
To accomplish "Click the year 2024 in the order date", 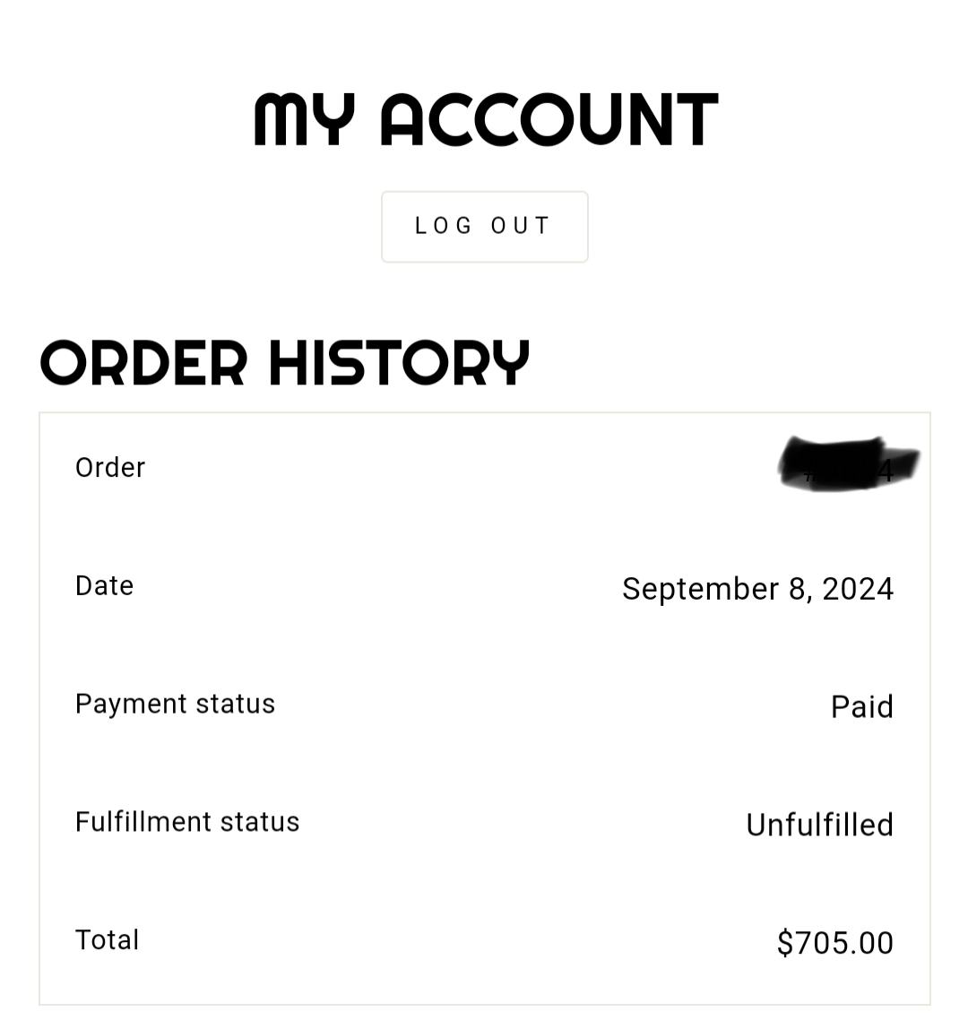I will coord(858,589).
